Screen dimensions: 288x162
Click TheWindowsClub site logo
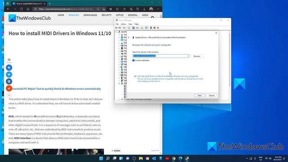(x=30, y=18)
